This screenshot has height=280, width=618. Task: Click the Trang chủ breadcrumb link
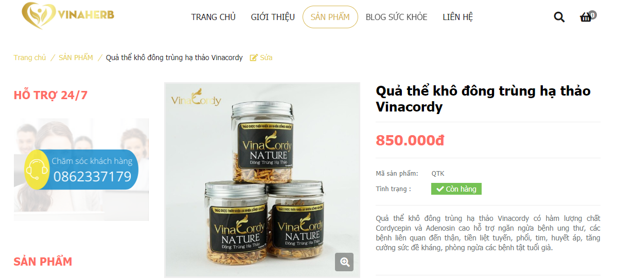[30, 58]
